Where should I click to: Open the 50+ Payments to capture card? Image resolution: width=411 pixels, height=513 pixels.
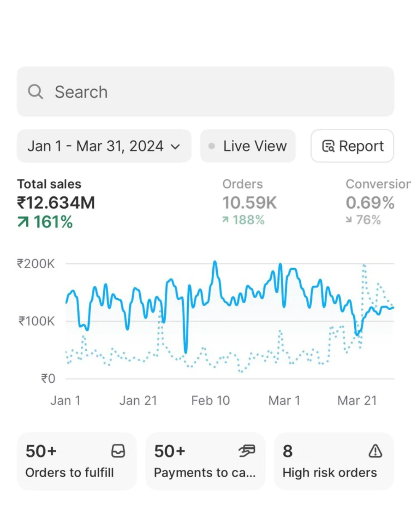click(205, 461)
